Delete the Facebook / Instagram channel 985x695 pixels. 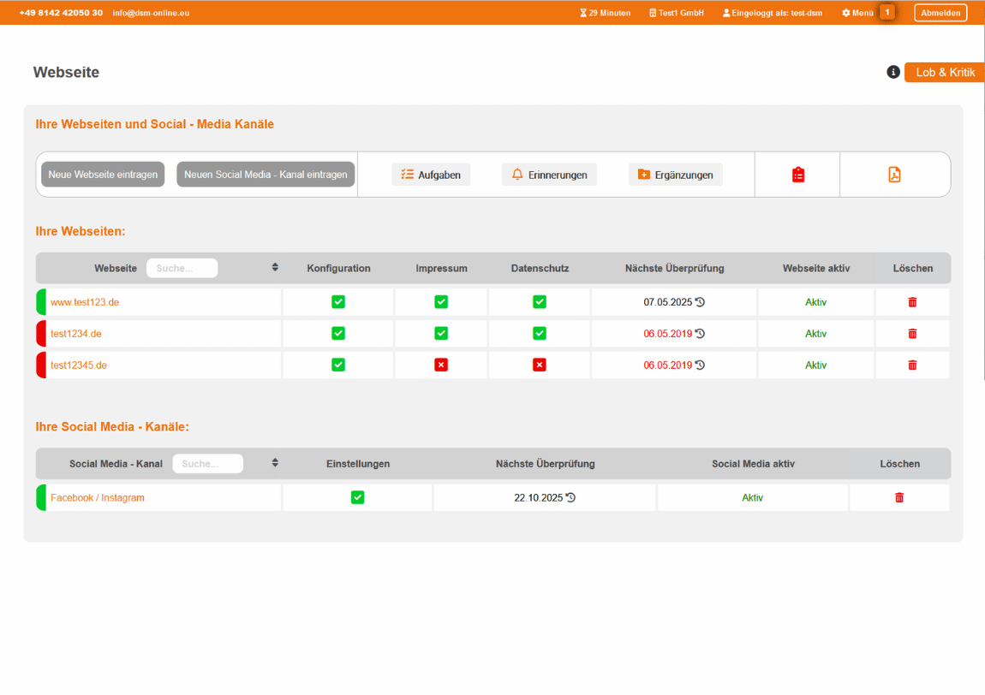click(899, 498)
